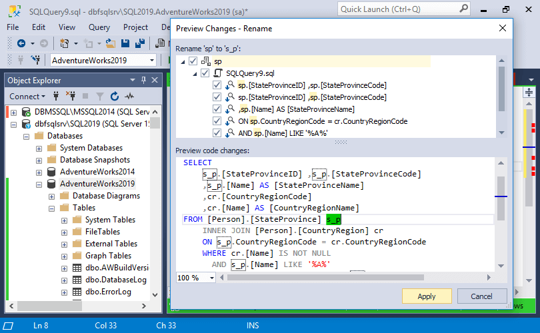This screenshot has width=540, height=333.
Task: Open the View menu
Action: click(x=67, y=27)
